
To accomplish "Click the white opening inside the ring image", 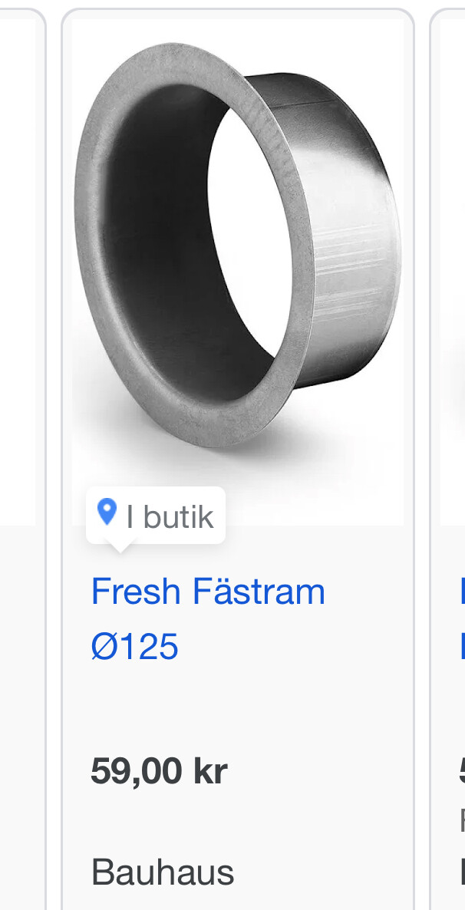I will (249, 232).
